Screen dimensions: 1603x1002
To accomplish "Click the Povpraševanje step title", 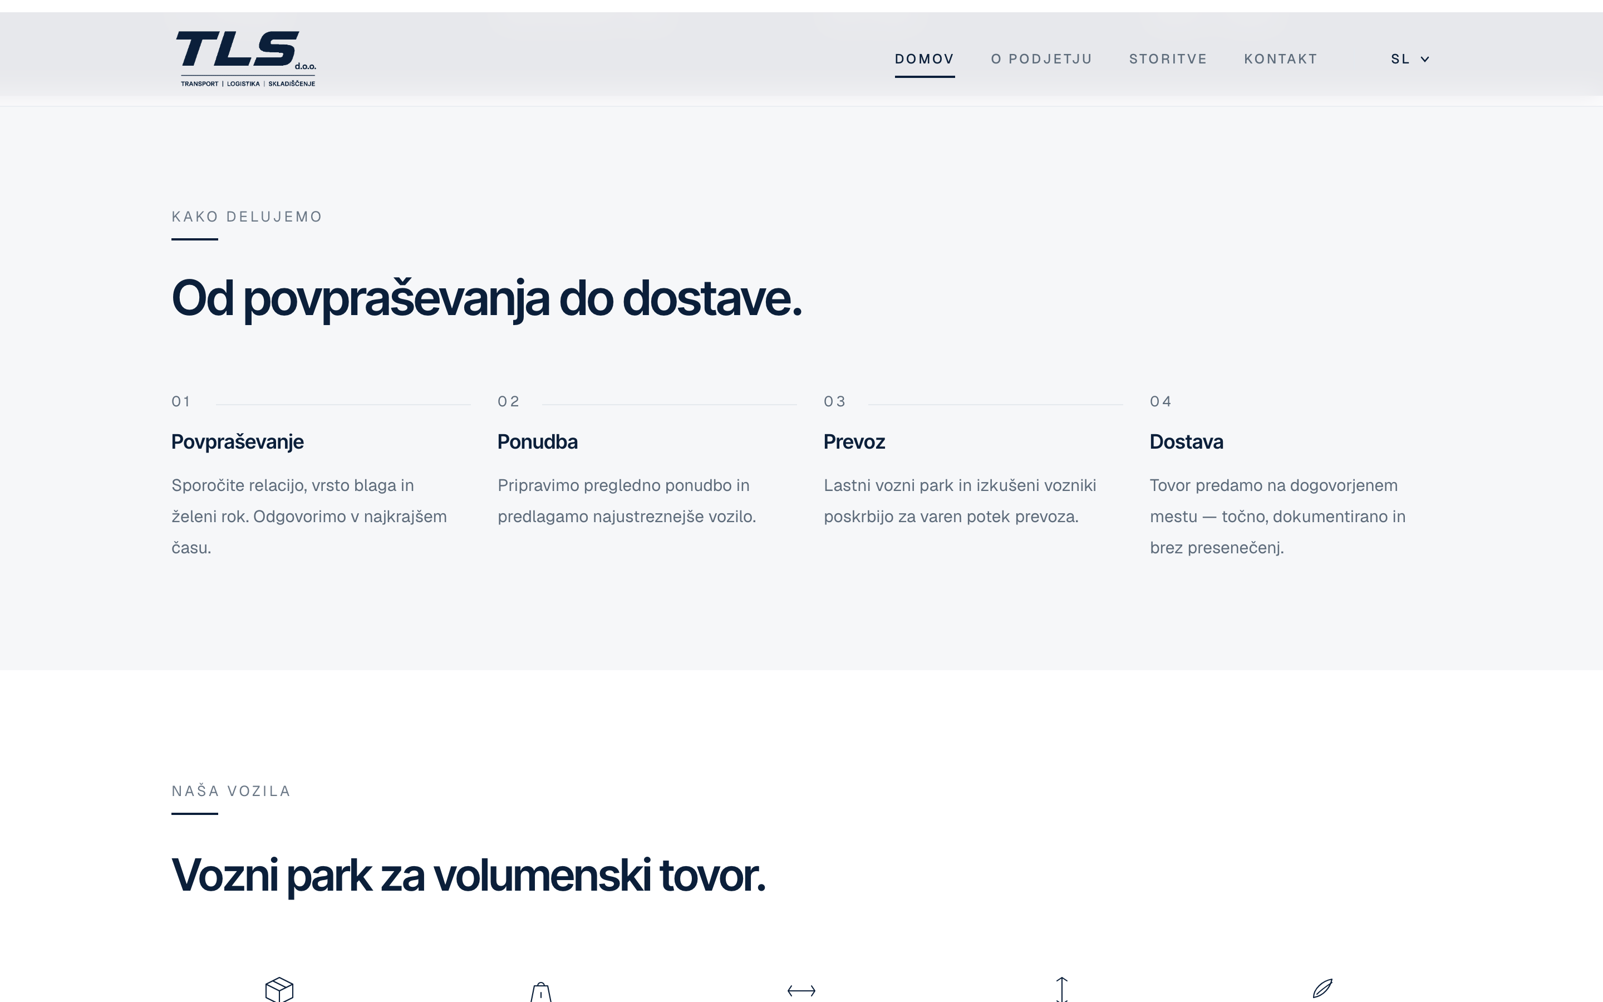I will (x=237, y=442).
